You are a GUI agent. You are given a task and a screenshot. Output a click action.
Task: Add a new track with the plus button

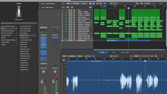63,7
